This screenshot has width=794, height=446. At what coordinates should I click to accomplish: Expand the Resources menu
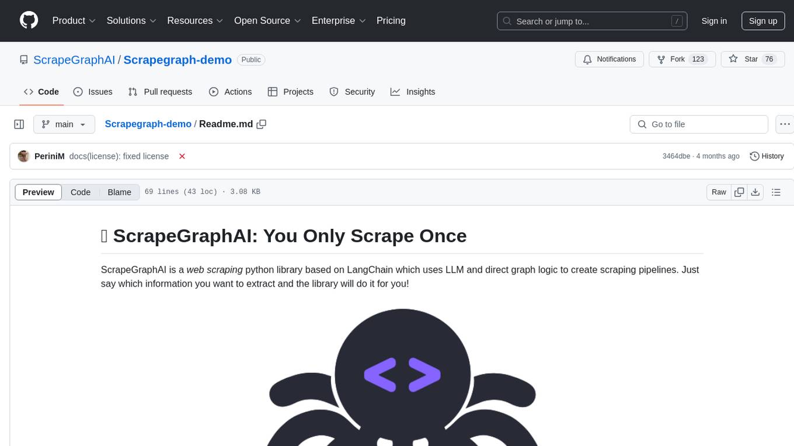(x=195, y=20)
